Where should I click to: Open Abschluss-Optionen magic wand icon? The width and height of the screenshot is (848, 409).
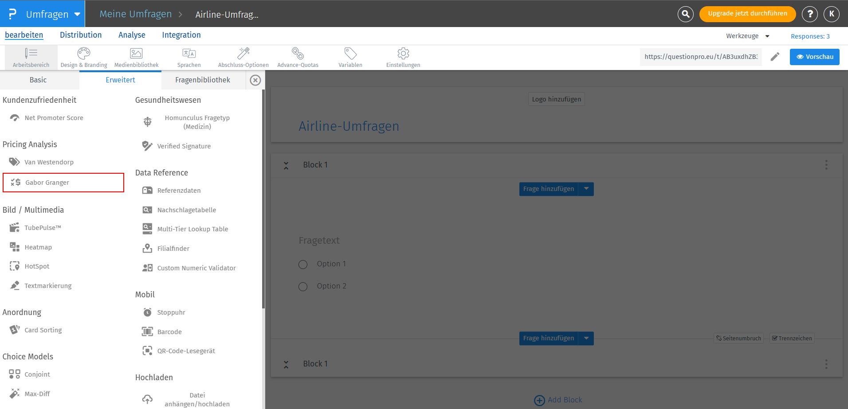tap(243, 54)
